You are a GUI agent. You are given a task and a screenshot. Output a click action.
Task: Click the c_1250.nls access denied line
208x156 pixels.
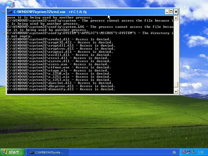click(59, 74)
